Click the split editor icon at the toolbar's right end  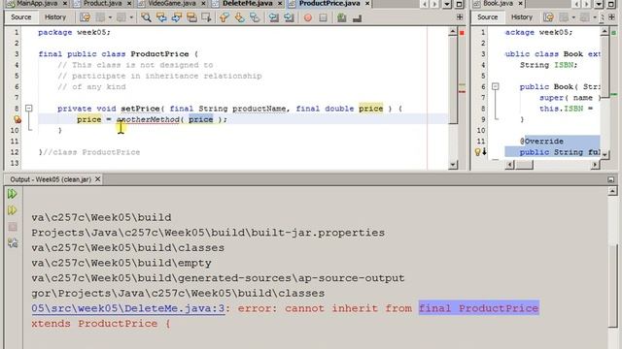tap(460, 17)
